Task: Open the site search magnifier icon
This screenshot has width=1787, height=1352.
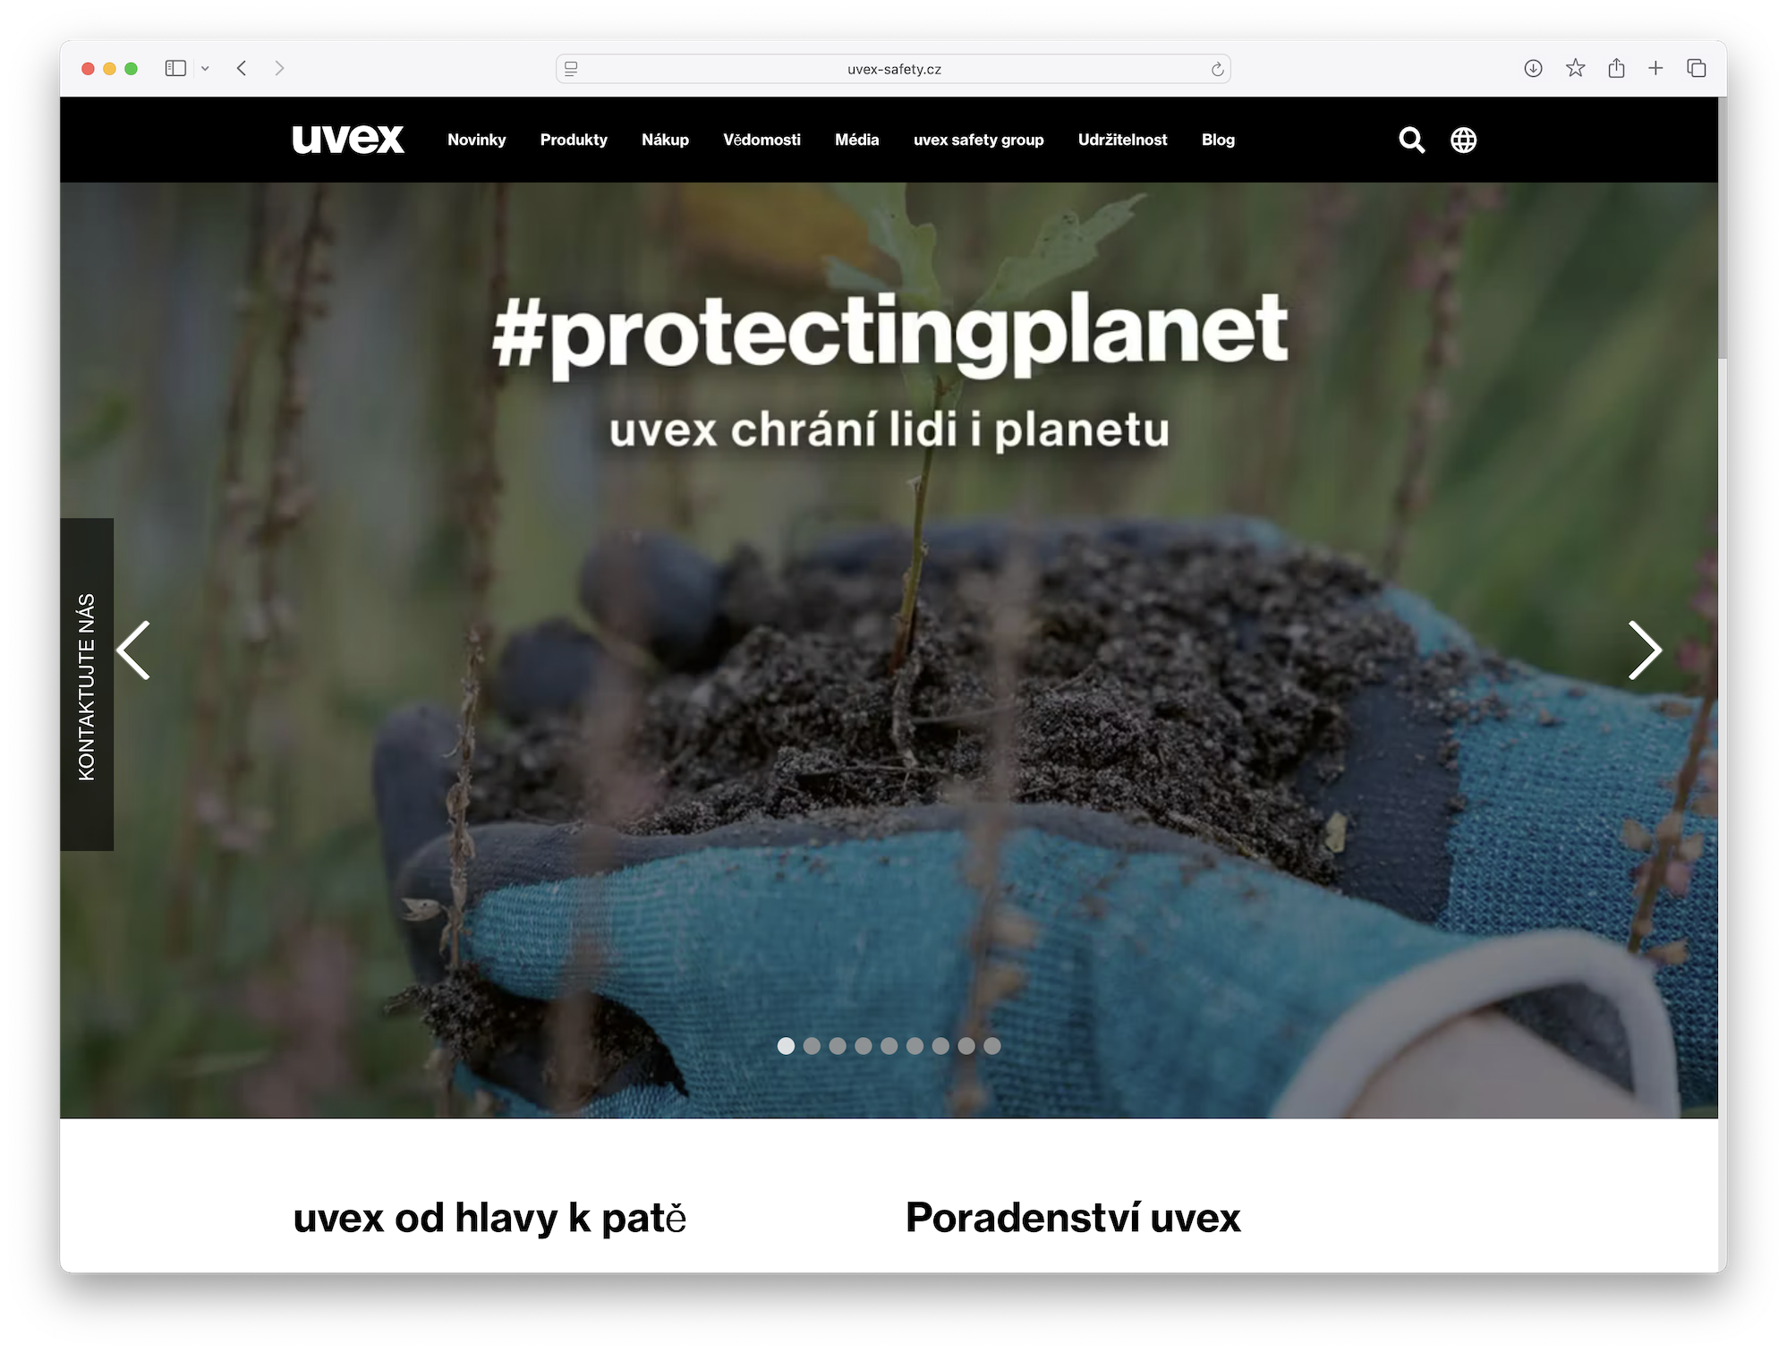Action: [x=1411, y=140]
